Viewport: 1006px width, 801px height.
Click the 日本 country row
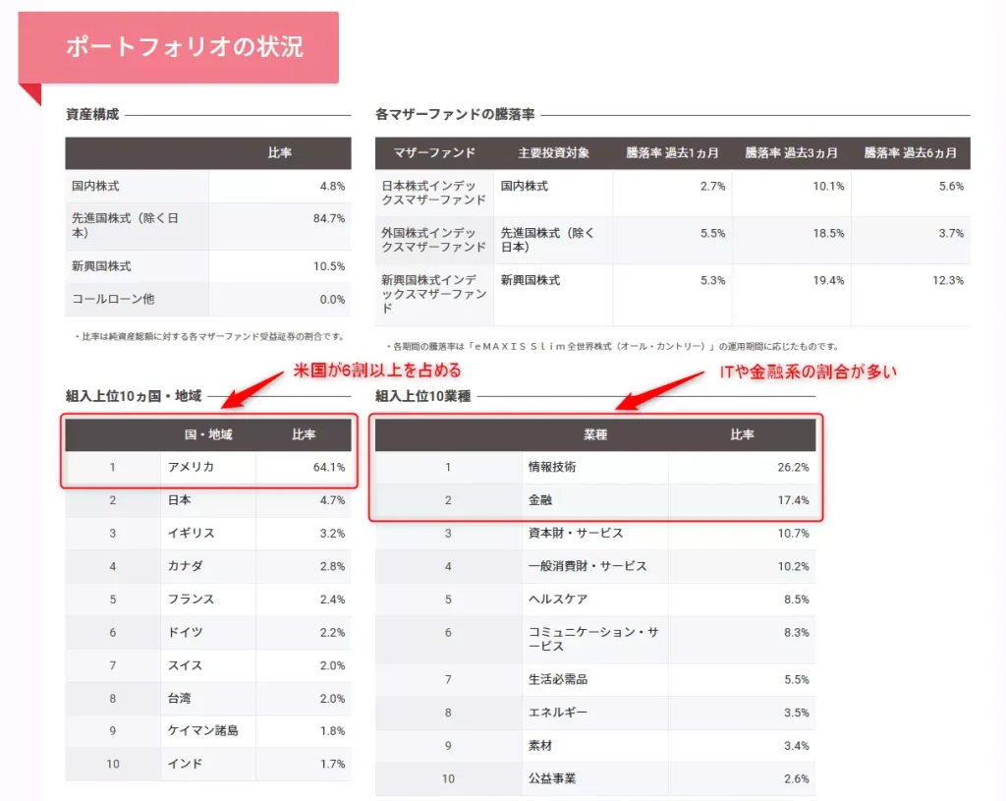[208, 500]
